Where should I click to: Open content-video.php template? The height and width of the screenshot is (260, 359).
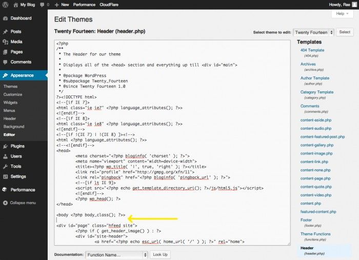(316, 195)
